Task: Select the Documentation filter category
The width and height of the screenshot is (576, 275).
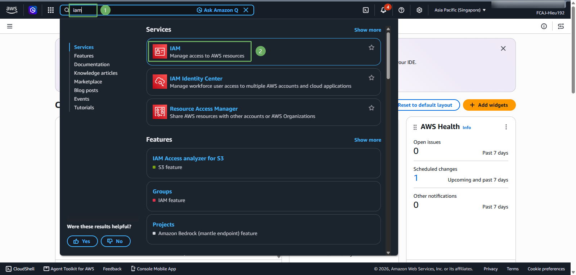Action: pyautogui.click(x=92, y=64)
